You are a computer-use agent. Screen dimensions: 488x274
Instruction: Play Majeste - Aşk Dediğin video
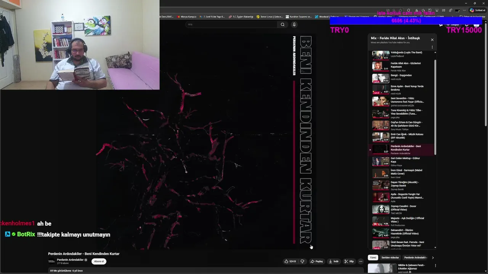[x=402, y=221]
